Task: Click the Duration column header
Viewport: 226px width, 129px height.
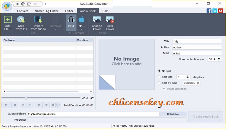Action: pos(85,40)
